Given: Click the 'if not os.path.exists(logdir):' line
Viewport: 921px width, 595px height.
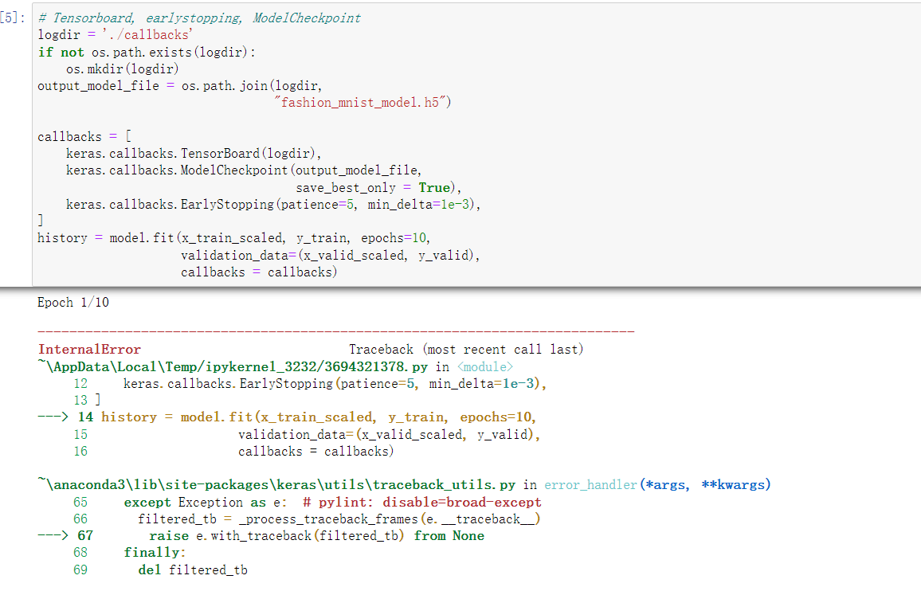Looking at the screenshot, I should coord(147,53).
